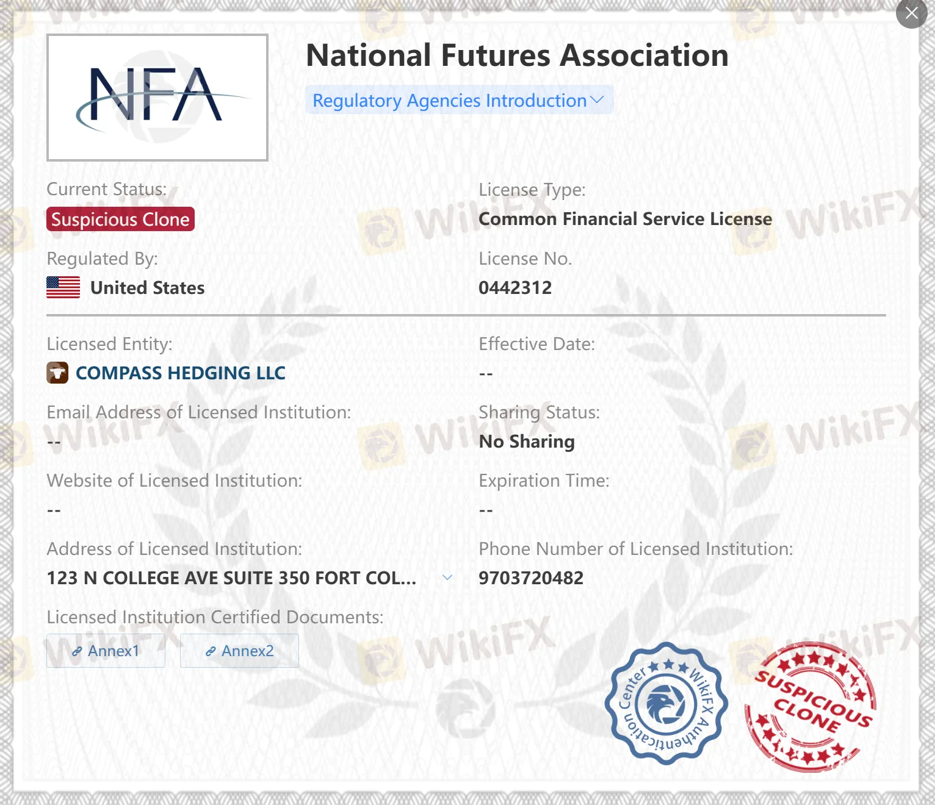The width and height of the screenshot is (935, 805).
Task: Click the phone number 9703720482
Action: [530, 578]
